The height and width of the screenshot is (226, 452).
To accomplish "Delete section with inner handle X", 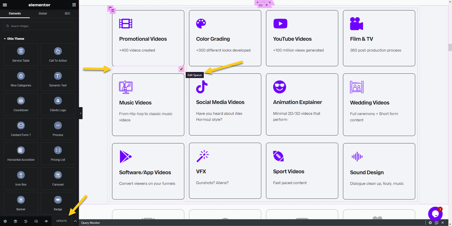I will point(267,5).
